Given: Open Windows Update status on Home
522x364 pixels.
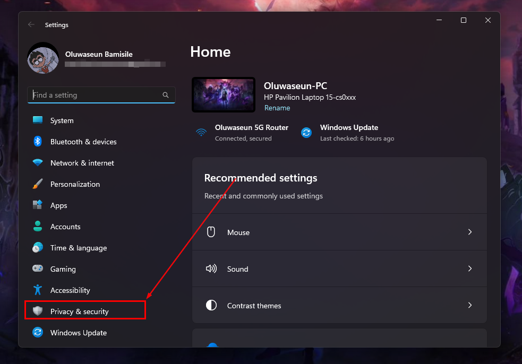Looking at the screenshot, I should point(348,133).
